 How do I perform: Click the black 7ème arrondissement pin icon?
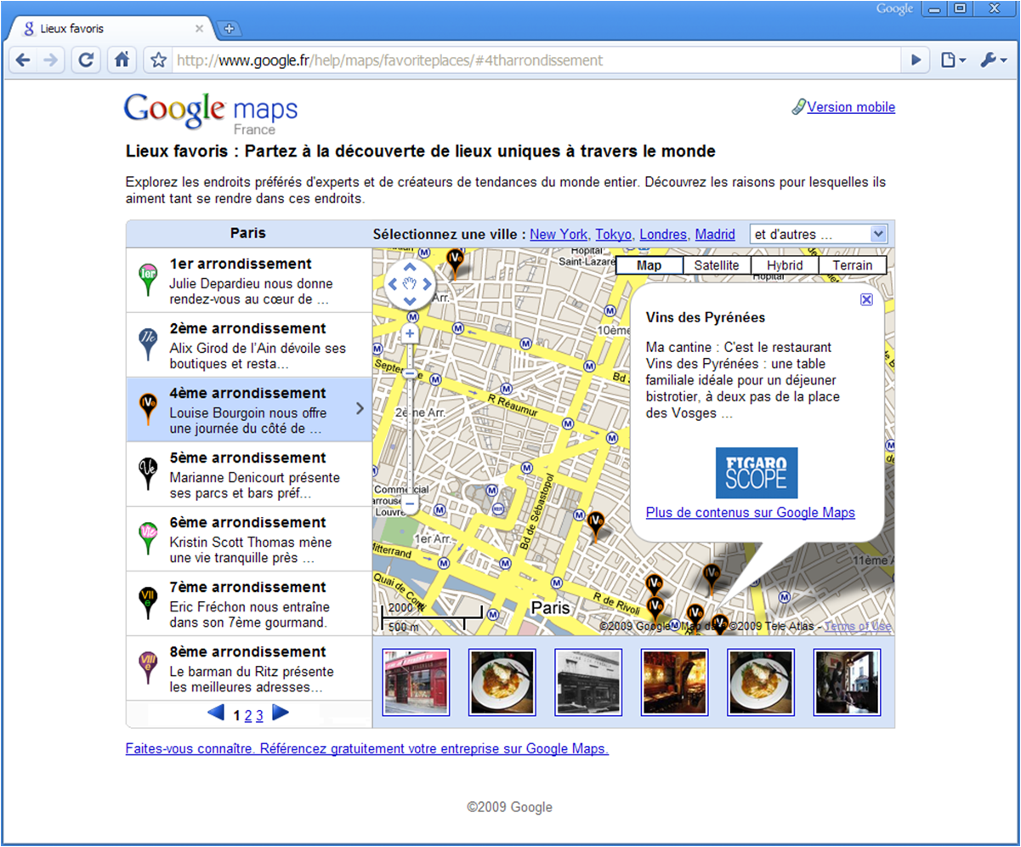coord(148,603)
